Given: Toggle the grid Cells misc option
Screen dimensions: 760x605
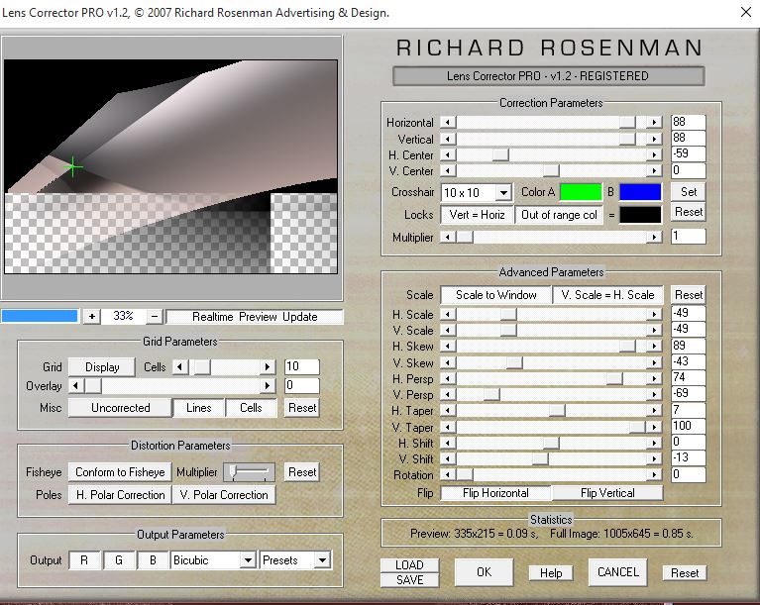Looking at the screenshot, I should (251, 408).
